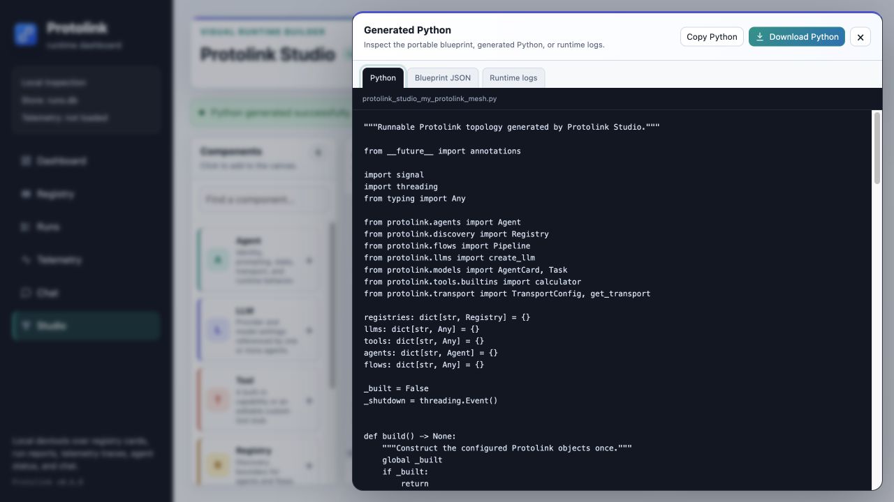Screen dimensions: 894x502
Task: Click 'from protolink.discovery import Registry' line
Action: [456, 234]
